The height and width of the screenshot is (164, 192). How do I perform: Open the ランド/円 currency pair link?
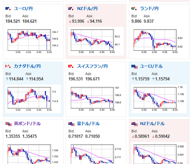pos(149,9)
